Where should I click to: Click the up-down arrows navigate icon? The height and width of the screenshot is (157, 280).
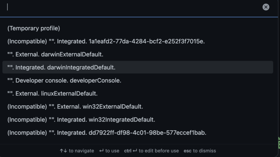[63, 151]
